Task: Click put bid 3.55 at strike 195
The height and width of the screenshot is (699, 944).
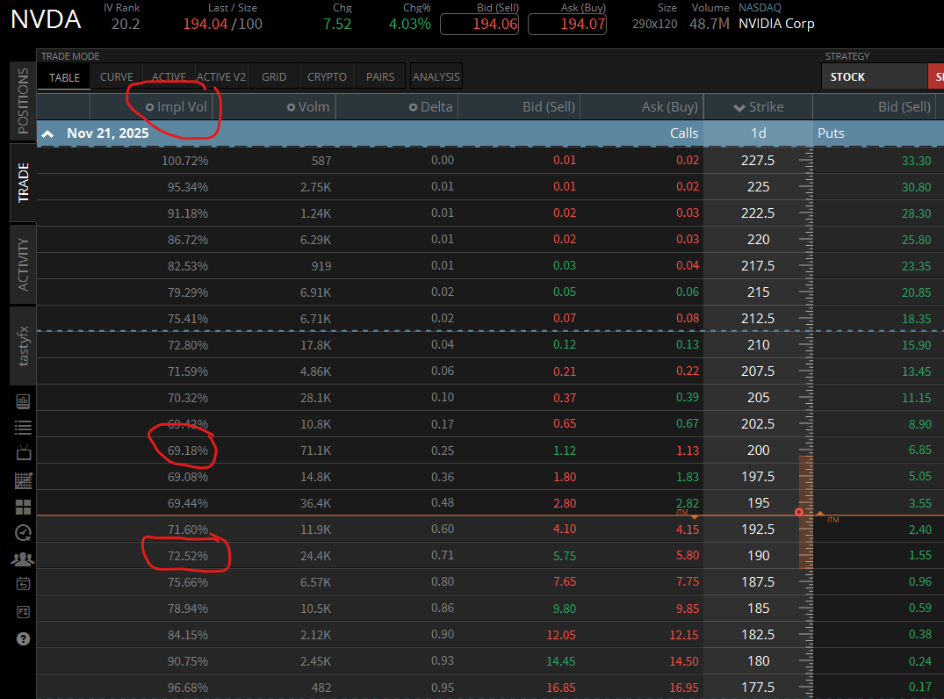Action: tap(920, 503)
